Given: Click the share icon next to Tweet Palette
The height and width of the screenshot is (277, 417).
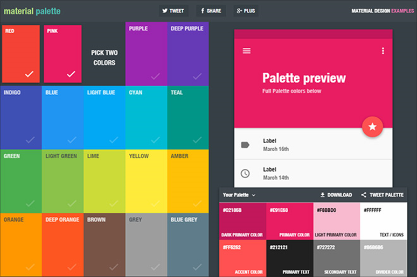Looking at the screenshot, I should coord(364,195).
